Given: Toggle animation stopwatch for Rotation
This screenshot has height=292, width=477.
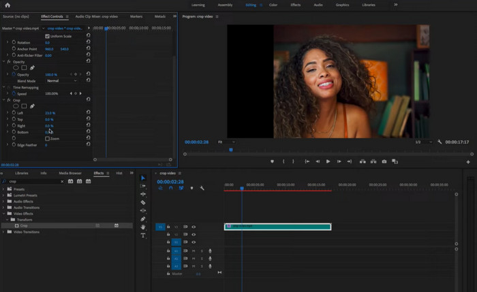Looking at the screenshot, I should point(14,42).
